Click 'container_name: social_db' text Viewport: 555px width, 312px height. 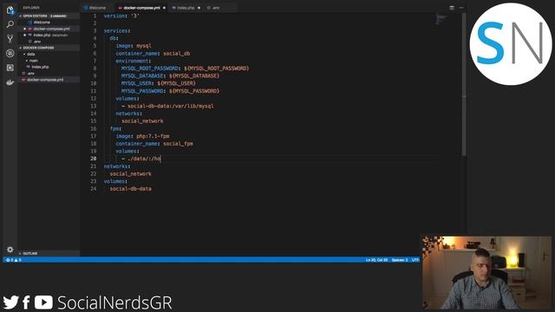[153, 54]
